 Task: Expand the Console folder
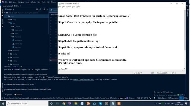[11, 26]
